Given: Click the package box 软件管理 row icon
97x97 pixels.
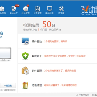Looking at the screenshot, I should (x=25, y=71).
